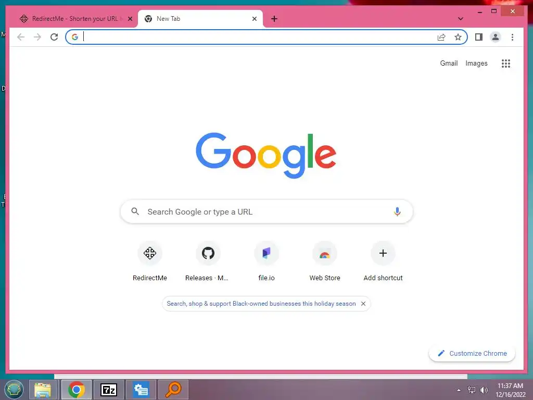Open 7-Zip from the taskbar
This screenshot has height=400, width=533.
click(109, 390)
